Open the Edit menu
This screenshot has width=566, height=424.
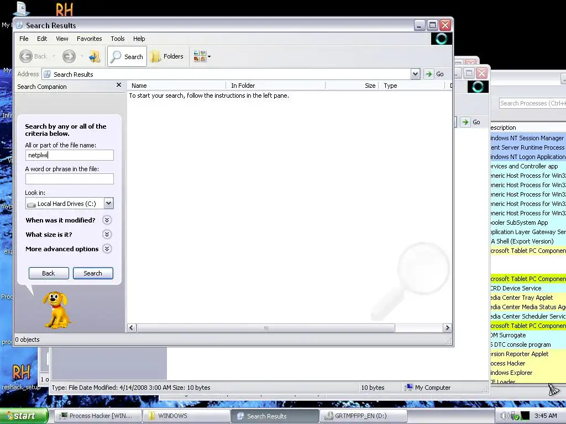[42, 39]
